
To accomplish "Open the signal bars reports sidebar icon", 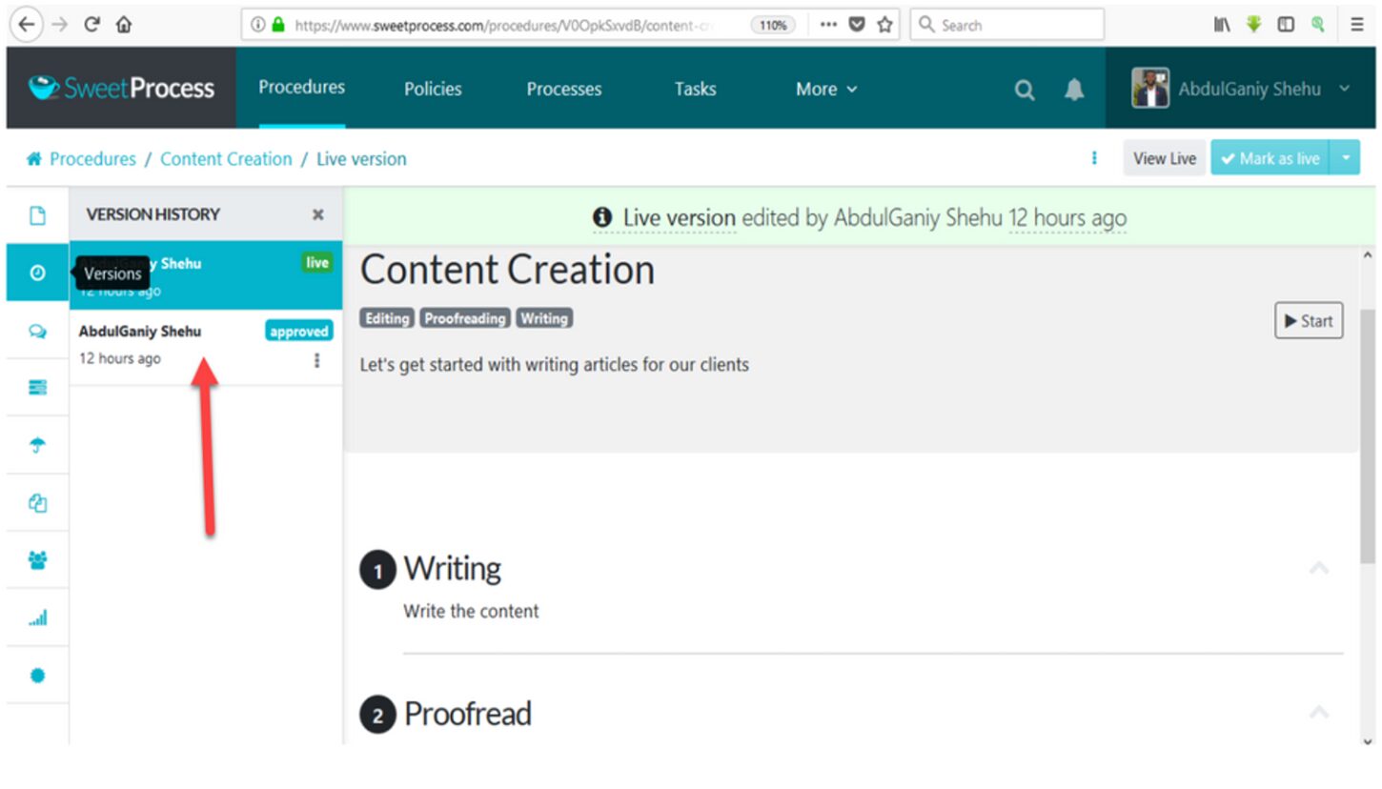I will tap(37, 618).
